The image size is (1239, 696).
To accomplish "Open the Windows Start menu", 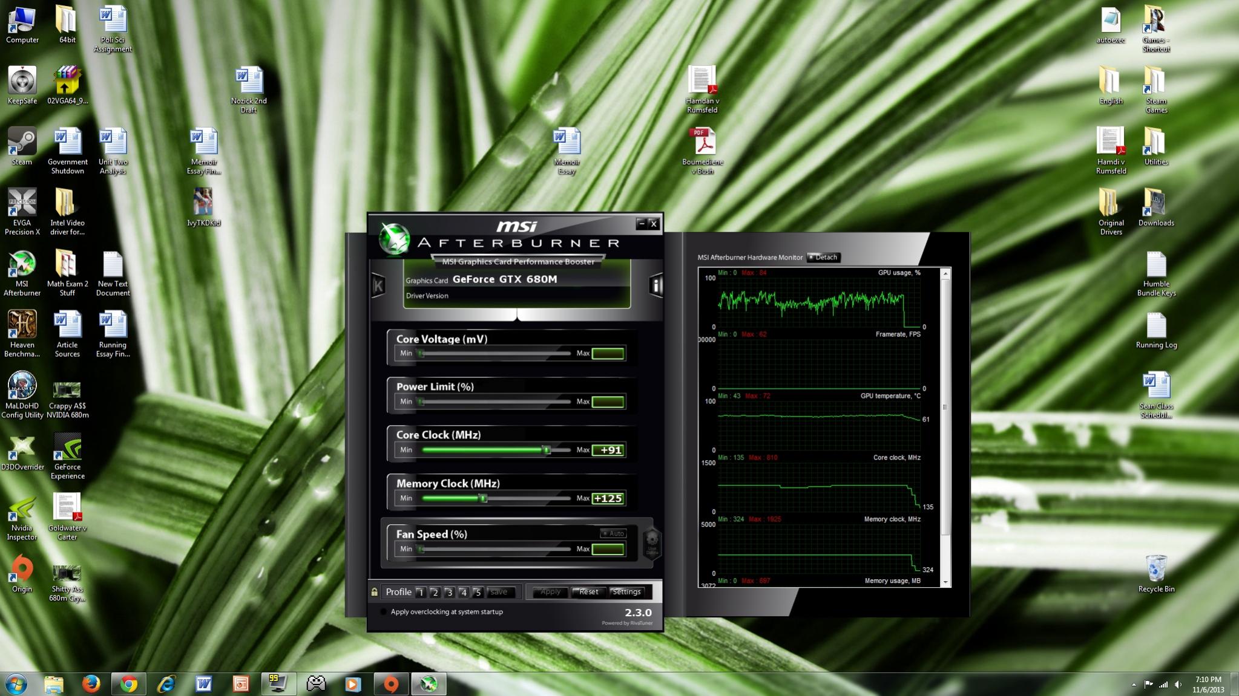I will pos(16,684).
